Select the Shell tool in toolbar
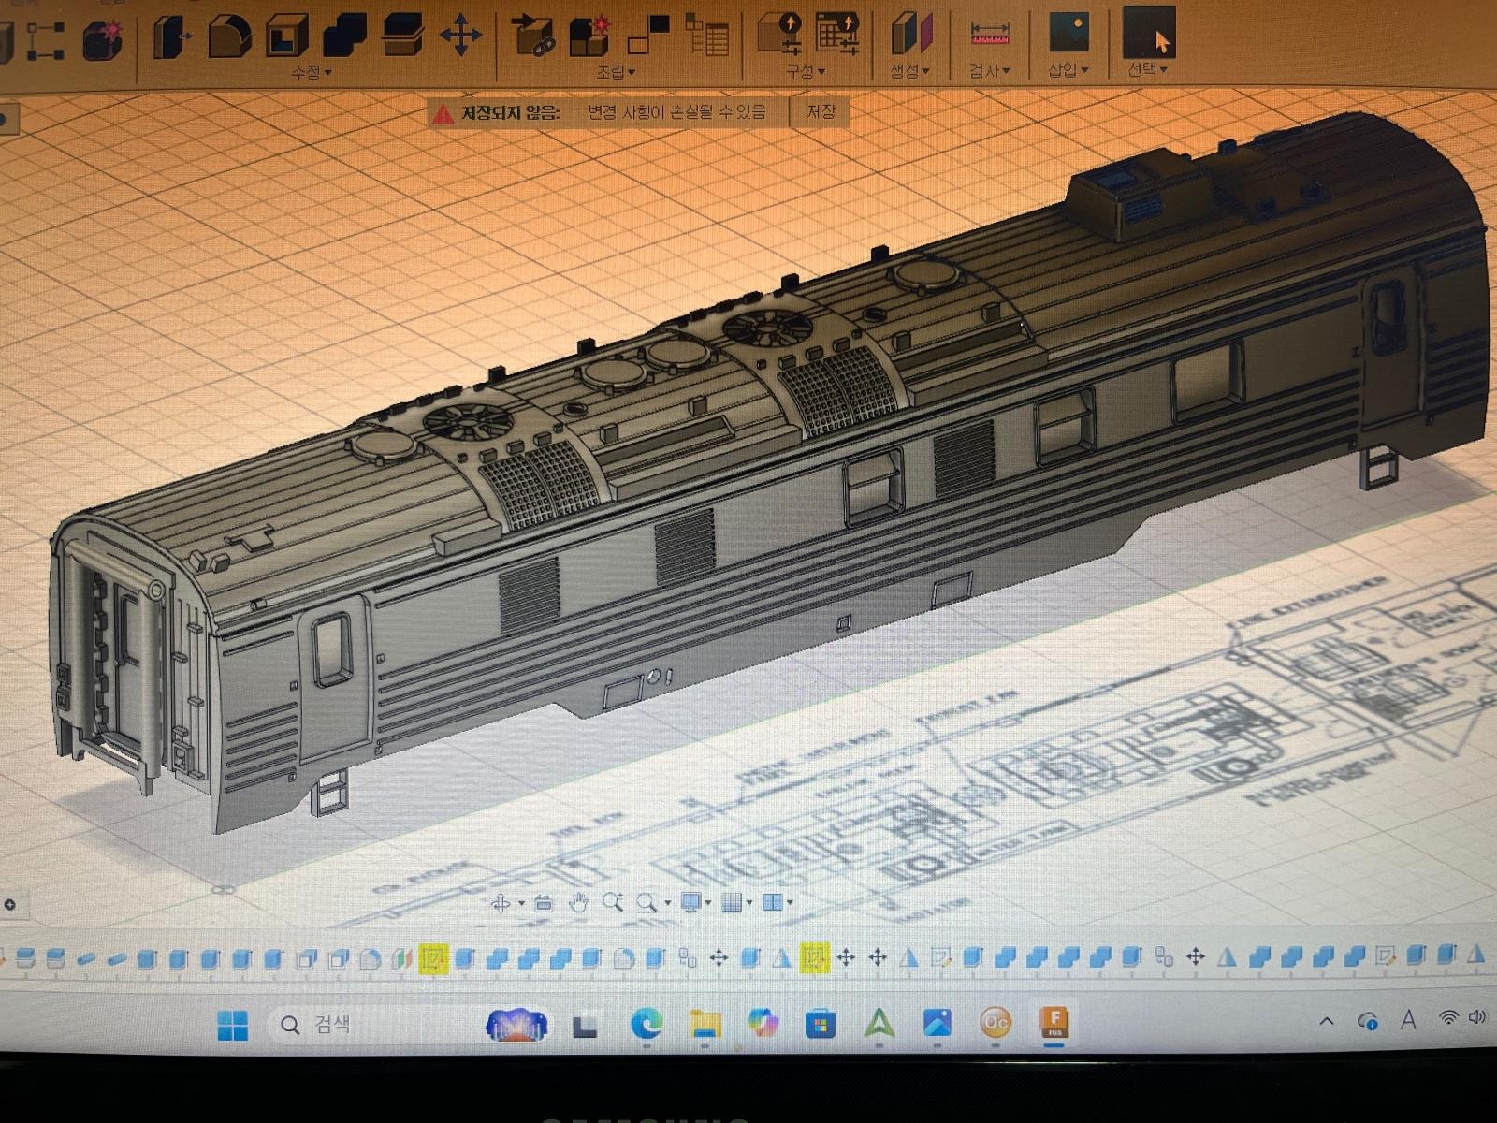Screen dimensions: 1497x1123 (x=286, y=37)
